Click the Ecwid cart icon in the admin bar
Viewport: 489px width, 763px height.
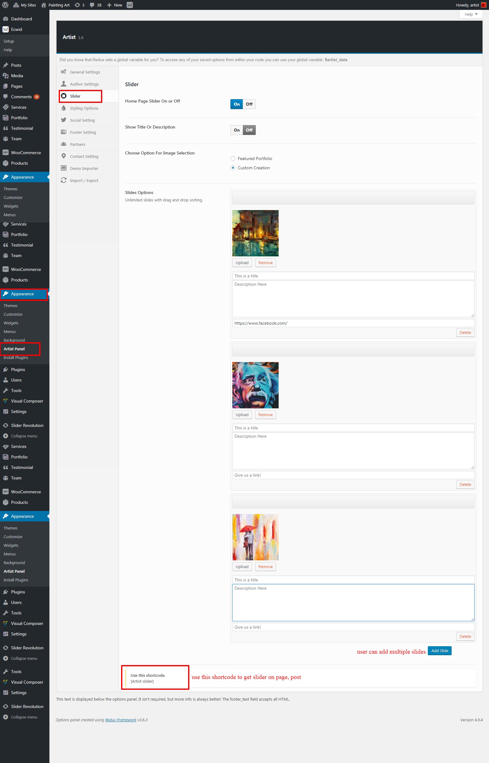[129, 5]
